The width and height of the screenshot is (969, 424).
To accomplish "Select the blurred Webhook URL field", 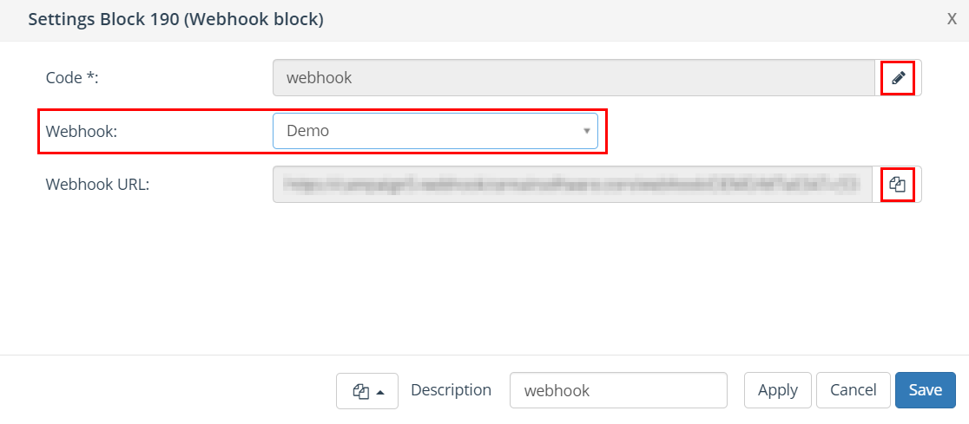I will [x=573, y=184].
